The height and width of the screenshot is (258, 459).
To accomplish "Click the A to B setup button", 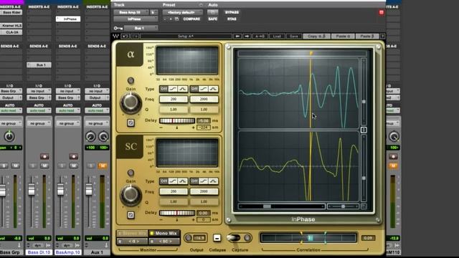I will [260, 37].
